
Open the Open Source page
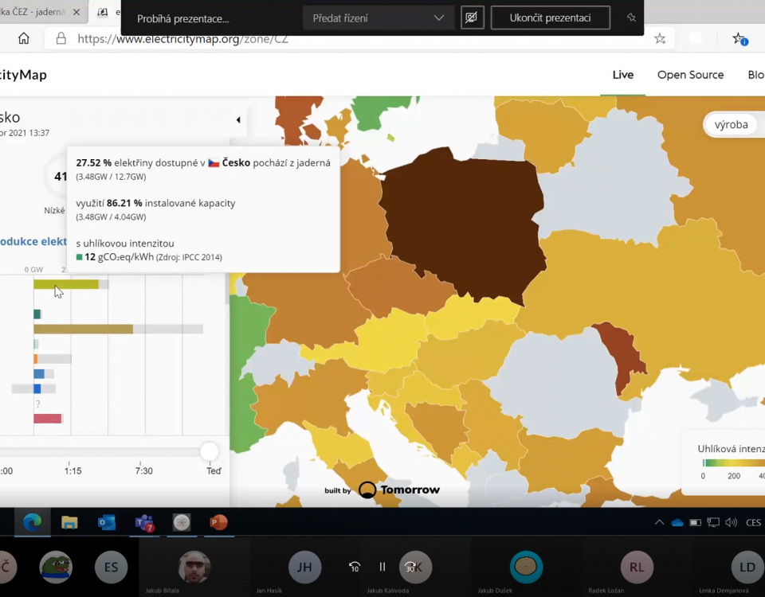tap(690, 75)
